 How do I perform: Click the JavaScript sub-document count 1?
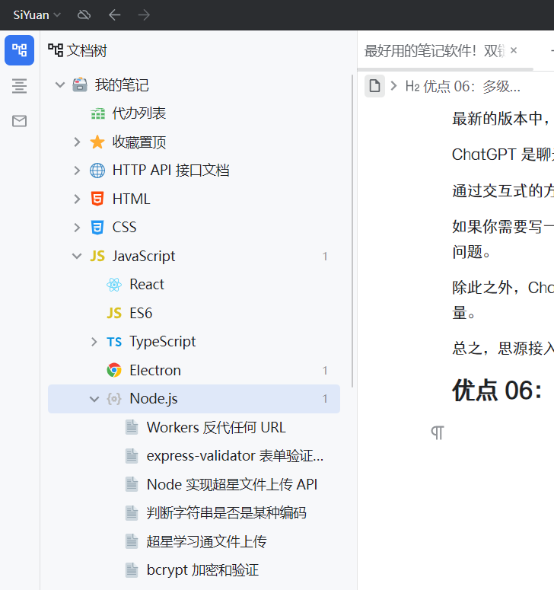pyautogui.click(x=325, y=257)
